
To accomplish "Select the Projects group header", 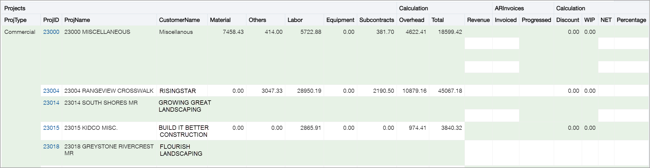I will click(15, 8).
